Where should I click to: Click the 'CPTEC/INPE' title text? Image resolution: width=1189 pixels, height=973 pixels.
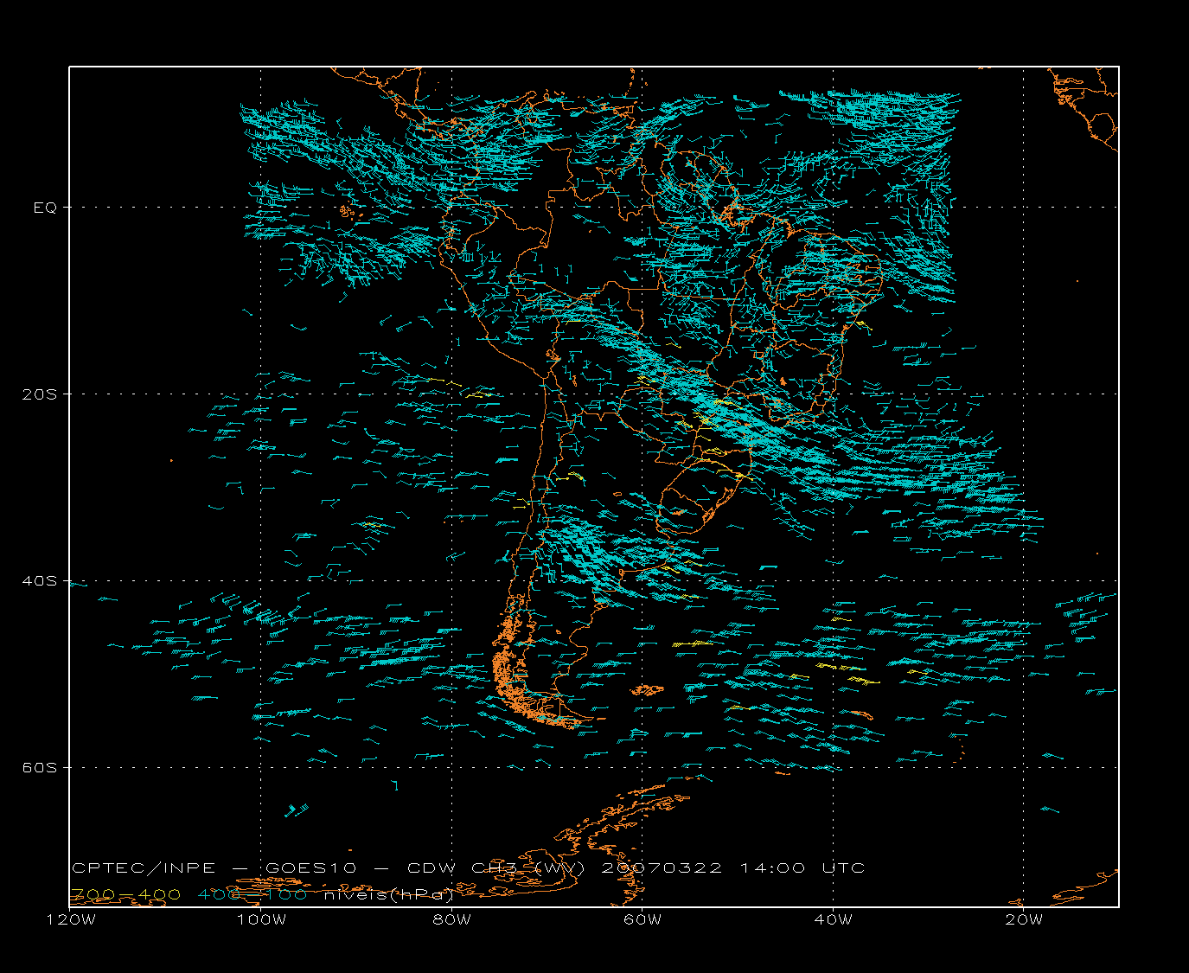pos(144,868)
